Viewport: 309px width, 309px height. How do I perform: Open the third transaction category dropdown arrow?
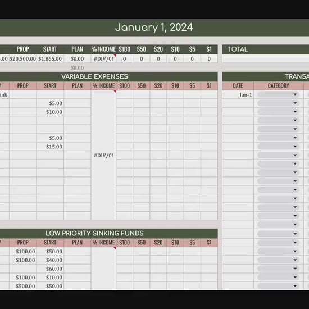[x=295, y=112]
